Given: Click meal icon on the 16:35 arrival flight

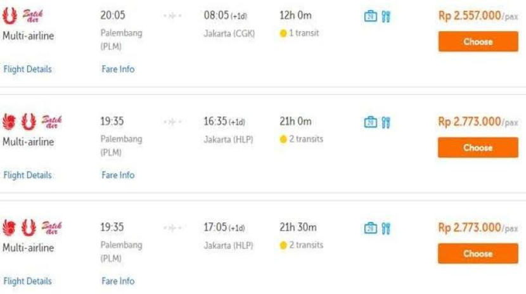Looking at the screenshot, I should click(386, 122).
